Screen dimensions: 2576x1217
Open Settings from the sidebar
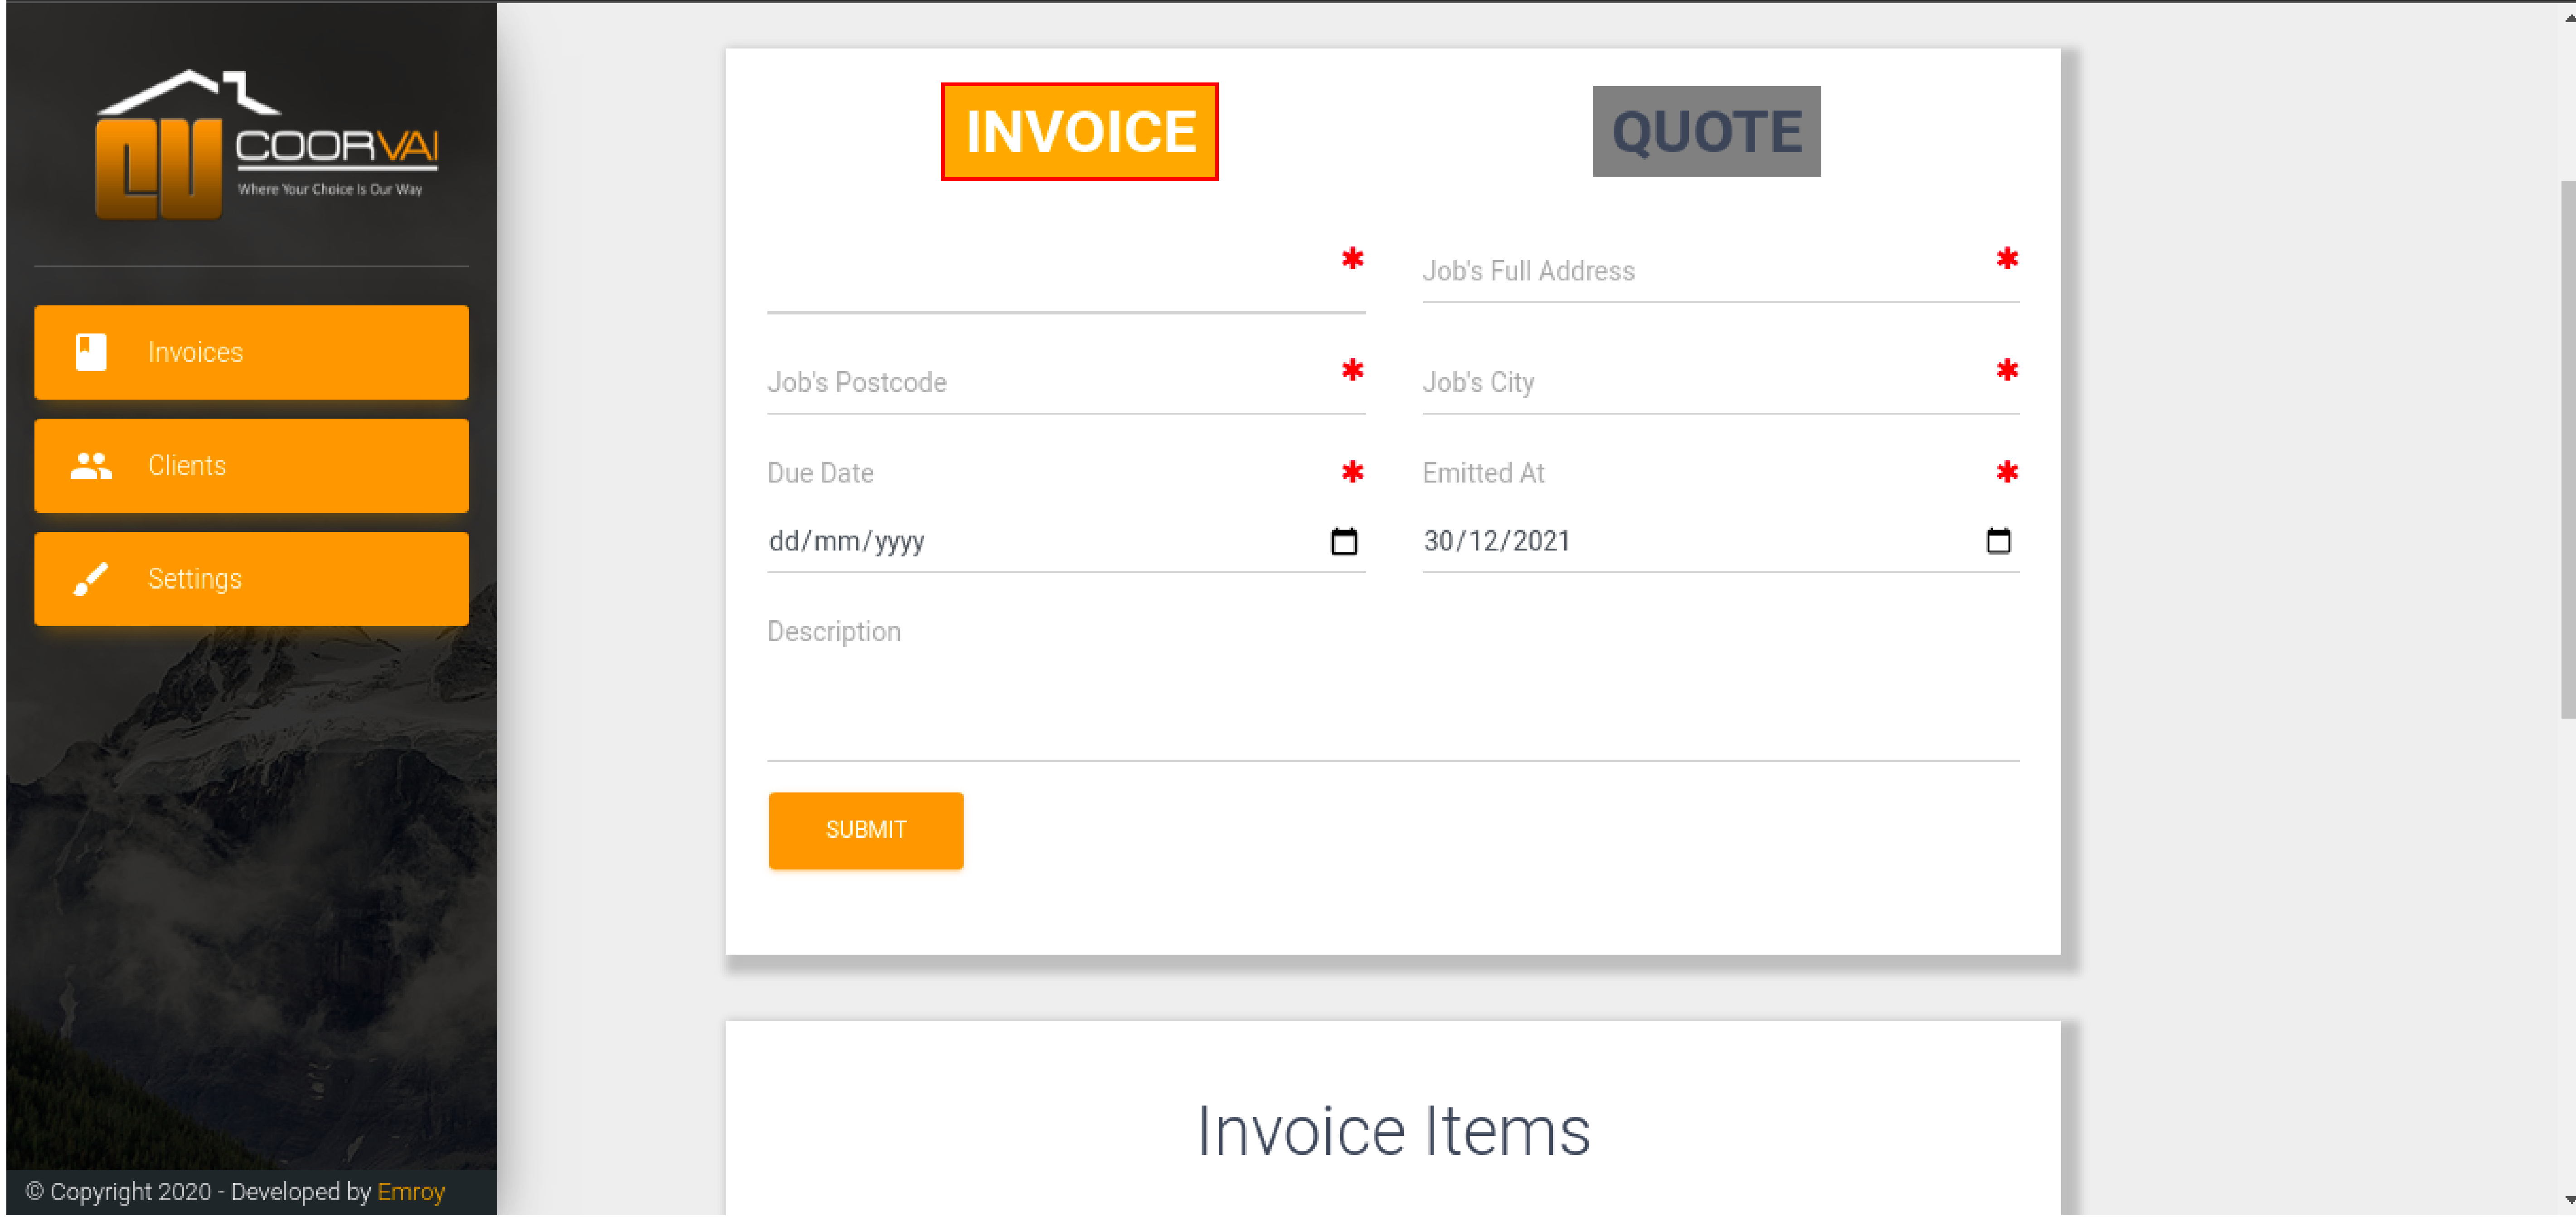click(x=251, y=579)
